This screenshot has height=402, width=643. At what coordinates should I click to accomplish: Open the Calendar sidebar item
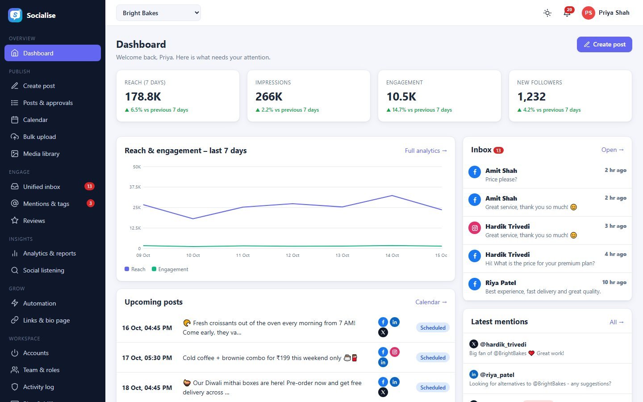point(53,120)
